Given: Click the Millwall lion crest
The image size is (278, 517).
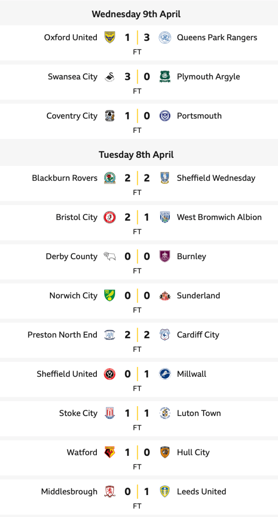Looking at the screenshot, I should point(164,374).
